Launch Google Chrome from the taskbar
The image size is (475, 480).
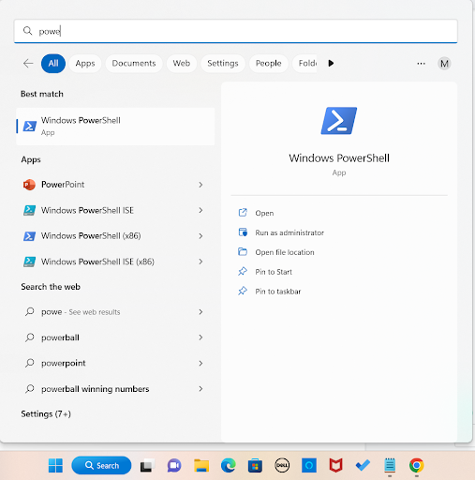point(417,466)
